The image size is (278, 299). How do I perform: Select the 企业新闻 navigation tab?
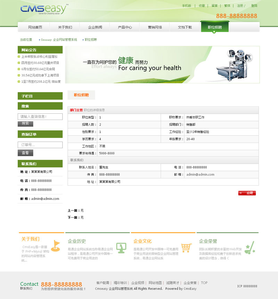point(95,27)
